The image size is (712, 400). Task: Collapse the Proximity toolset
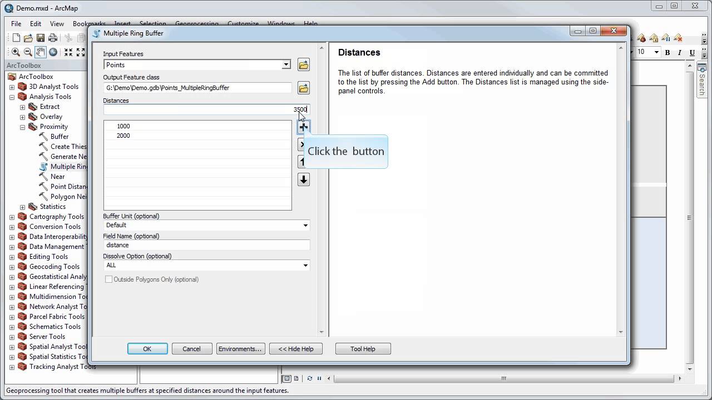(23, 127)
